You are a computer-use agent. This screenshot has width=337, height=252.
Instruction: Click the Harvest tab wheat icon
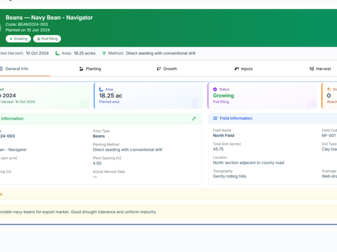[x=312, y=69]
